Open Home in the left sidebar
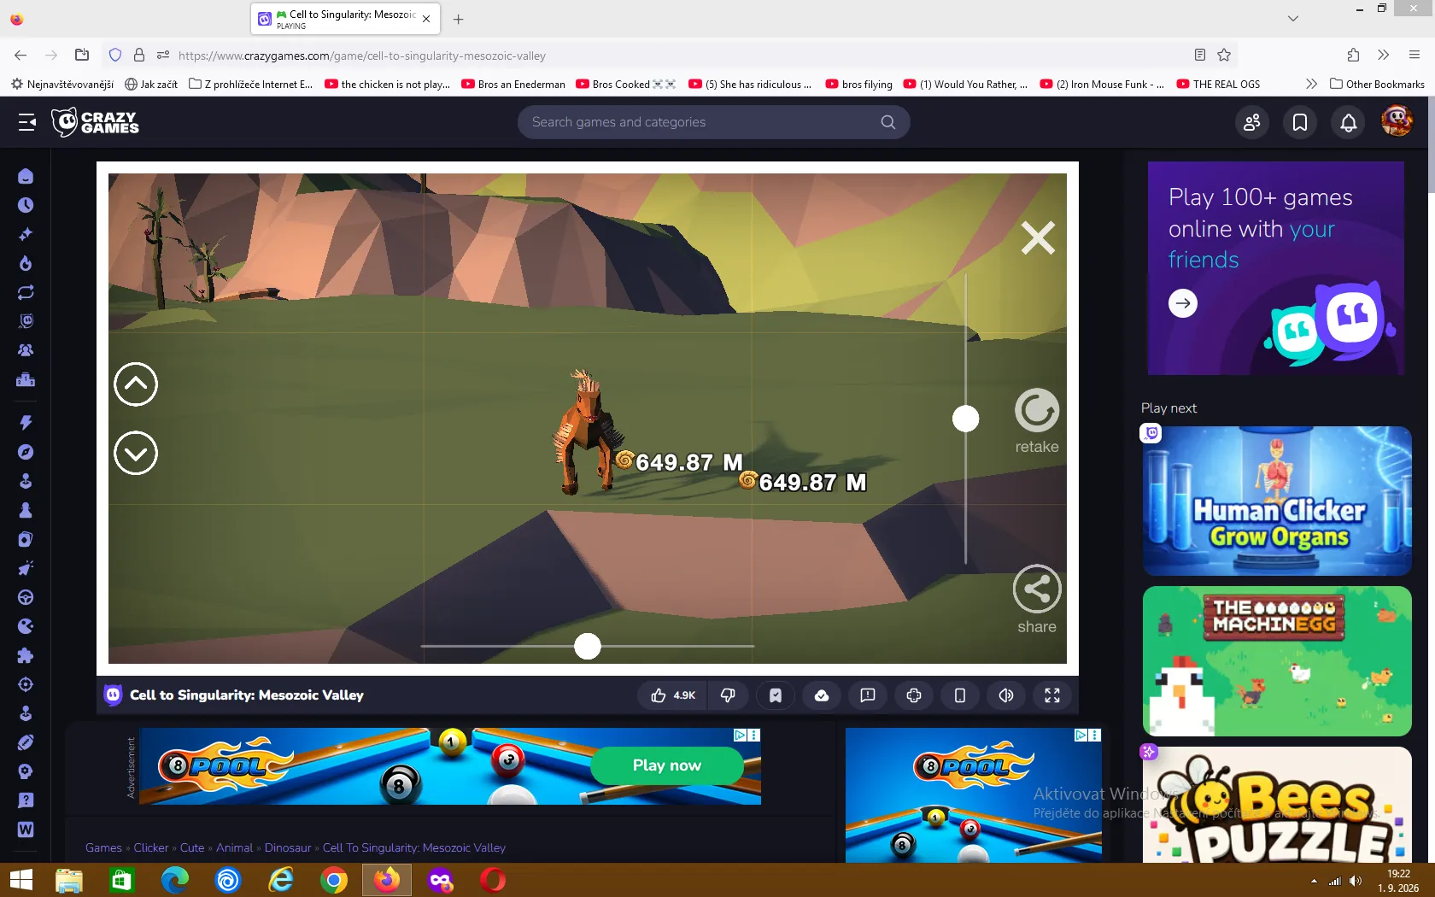 click(x=26, y=176)
